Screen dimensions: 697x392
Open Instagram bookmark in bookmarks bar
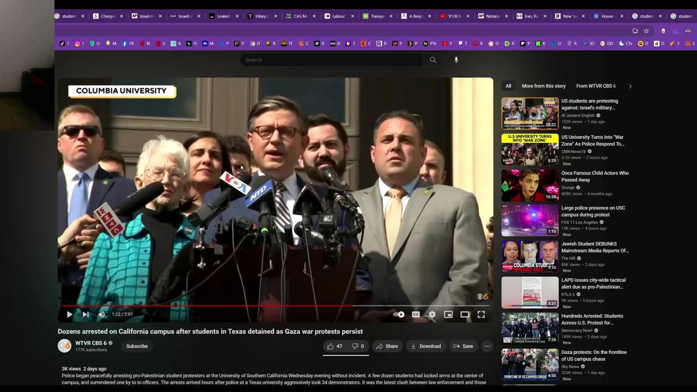point(79,44)
